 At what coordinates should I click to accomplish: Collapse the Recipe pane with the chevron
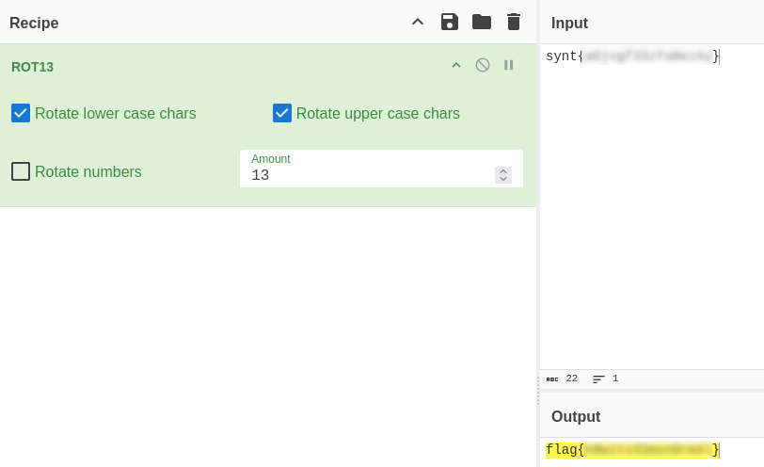click(x=418, y=22)
